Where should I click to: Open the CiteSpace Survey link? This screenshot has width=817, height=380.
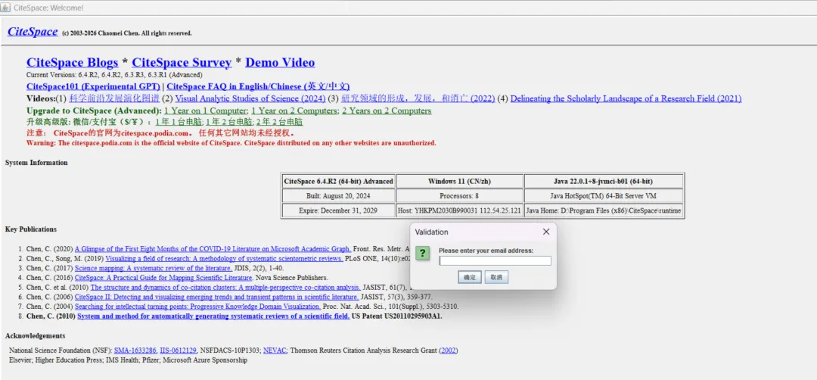click(x=182, y=63)
